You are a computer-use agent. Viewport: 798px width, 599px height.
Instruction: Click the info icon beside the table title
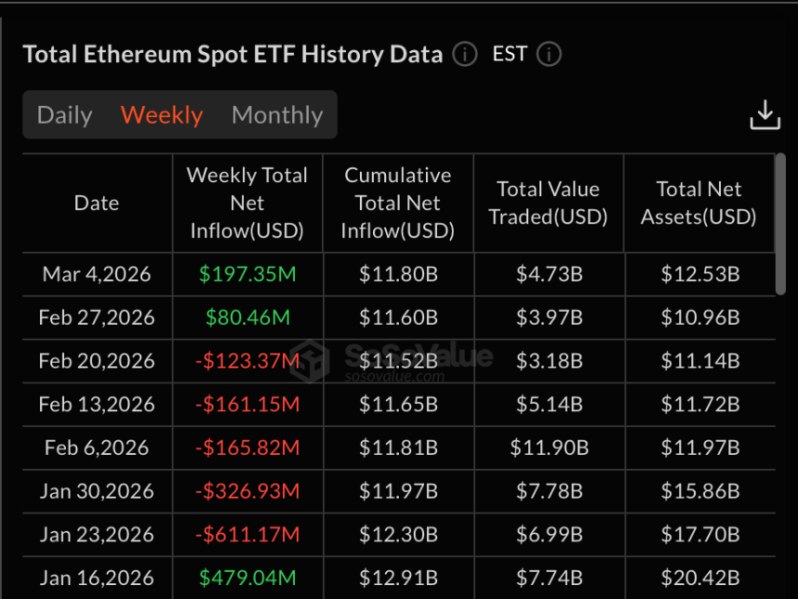click(463, 55)
